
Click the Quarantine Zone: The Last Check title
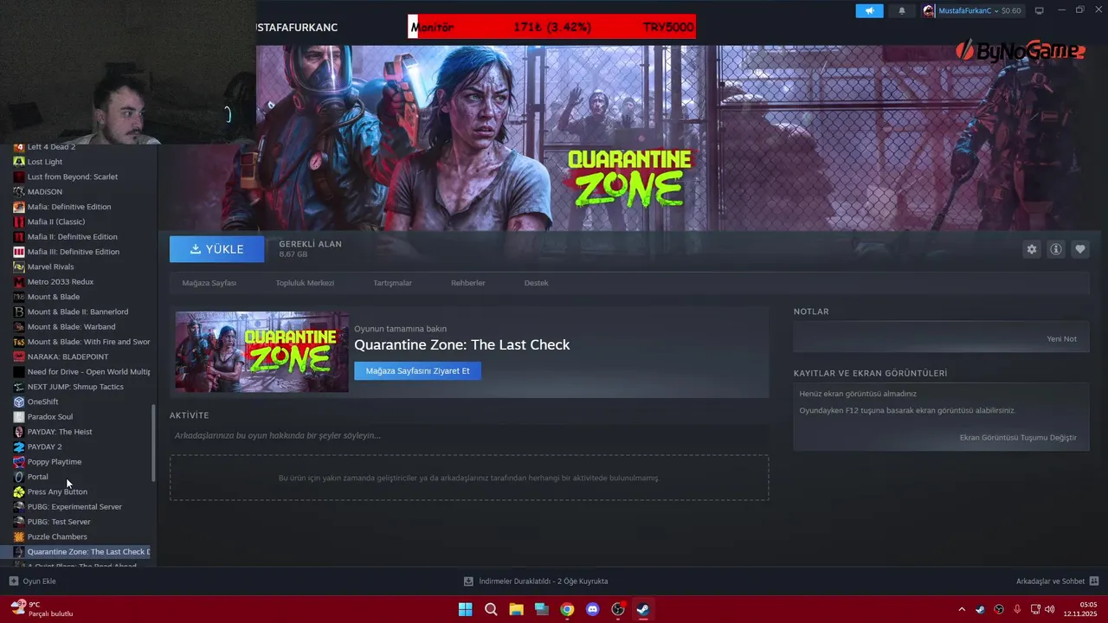[x=461, y=344]
